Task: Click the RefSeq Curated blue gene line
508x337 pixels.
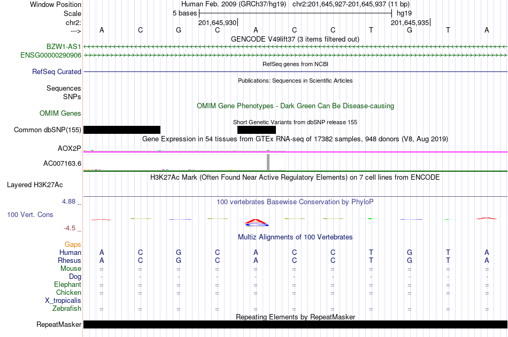Action: pyautogui.click(x=296, y=71)
